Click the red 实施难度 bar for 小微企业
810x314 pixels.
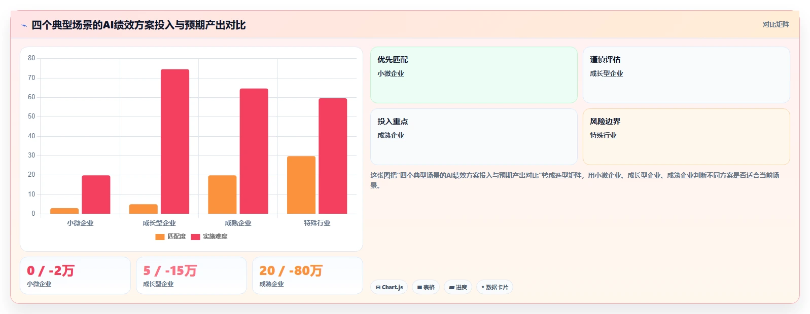pyautogui.click(x=96, y=194)
